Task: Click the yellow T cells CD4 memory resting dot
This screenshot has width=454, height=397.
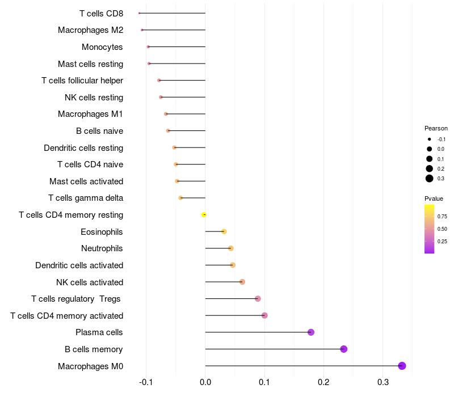Action: [204, 215]
